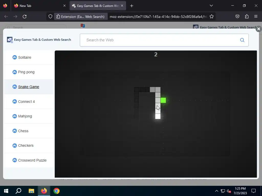The height and width of the screenshot is (196, 262).
Task: Click the green food square in Snake
Action: [x=163, y=100]
